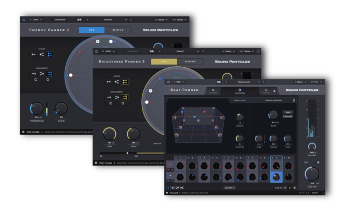The width and height of the screenshot is (345, 203).
Task: Toggle Brightness Panner 2 power button
Action: point(96,51)
